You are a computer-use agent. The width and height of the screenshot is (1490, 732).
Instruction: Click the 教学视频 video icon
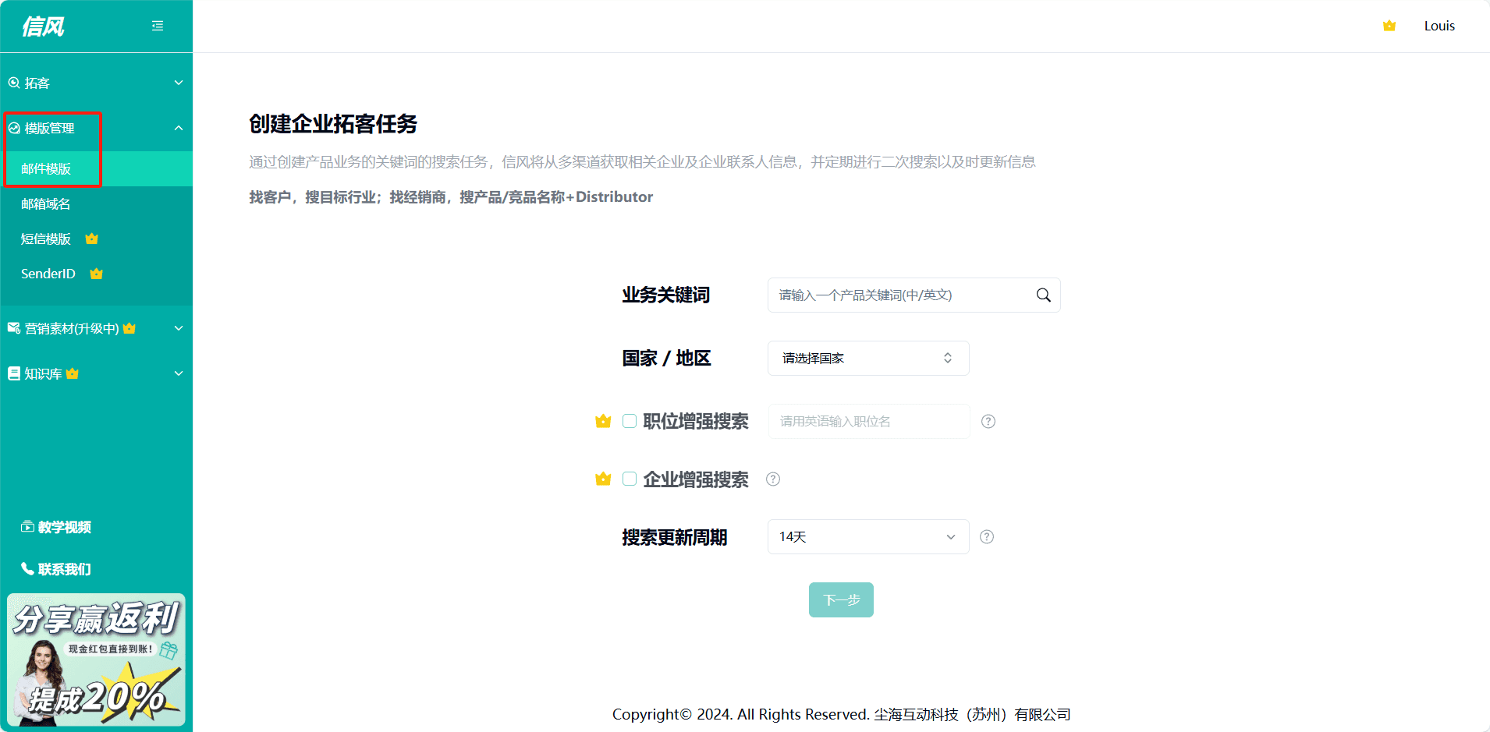[27, 527]
